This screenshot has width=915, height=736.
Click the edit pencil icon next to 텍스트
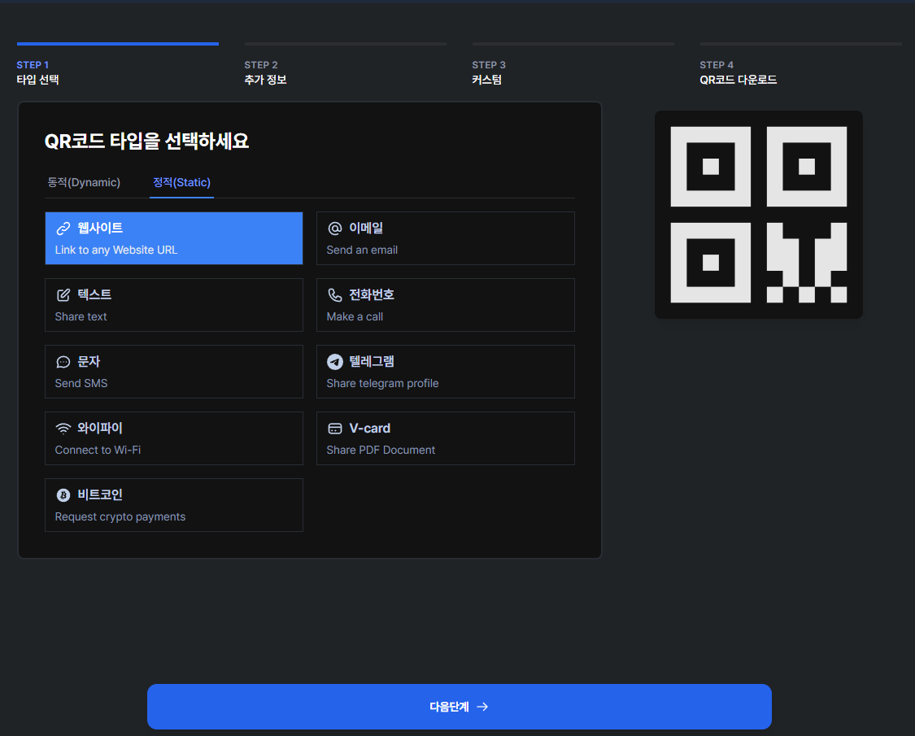tap(63, 294)
